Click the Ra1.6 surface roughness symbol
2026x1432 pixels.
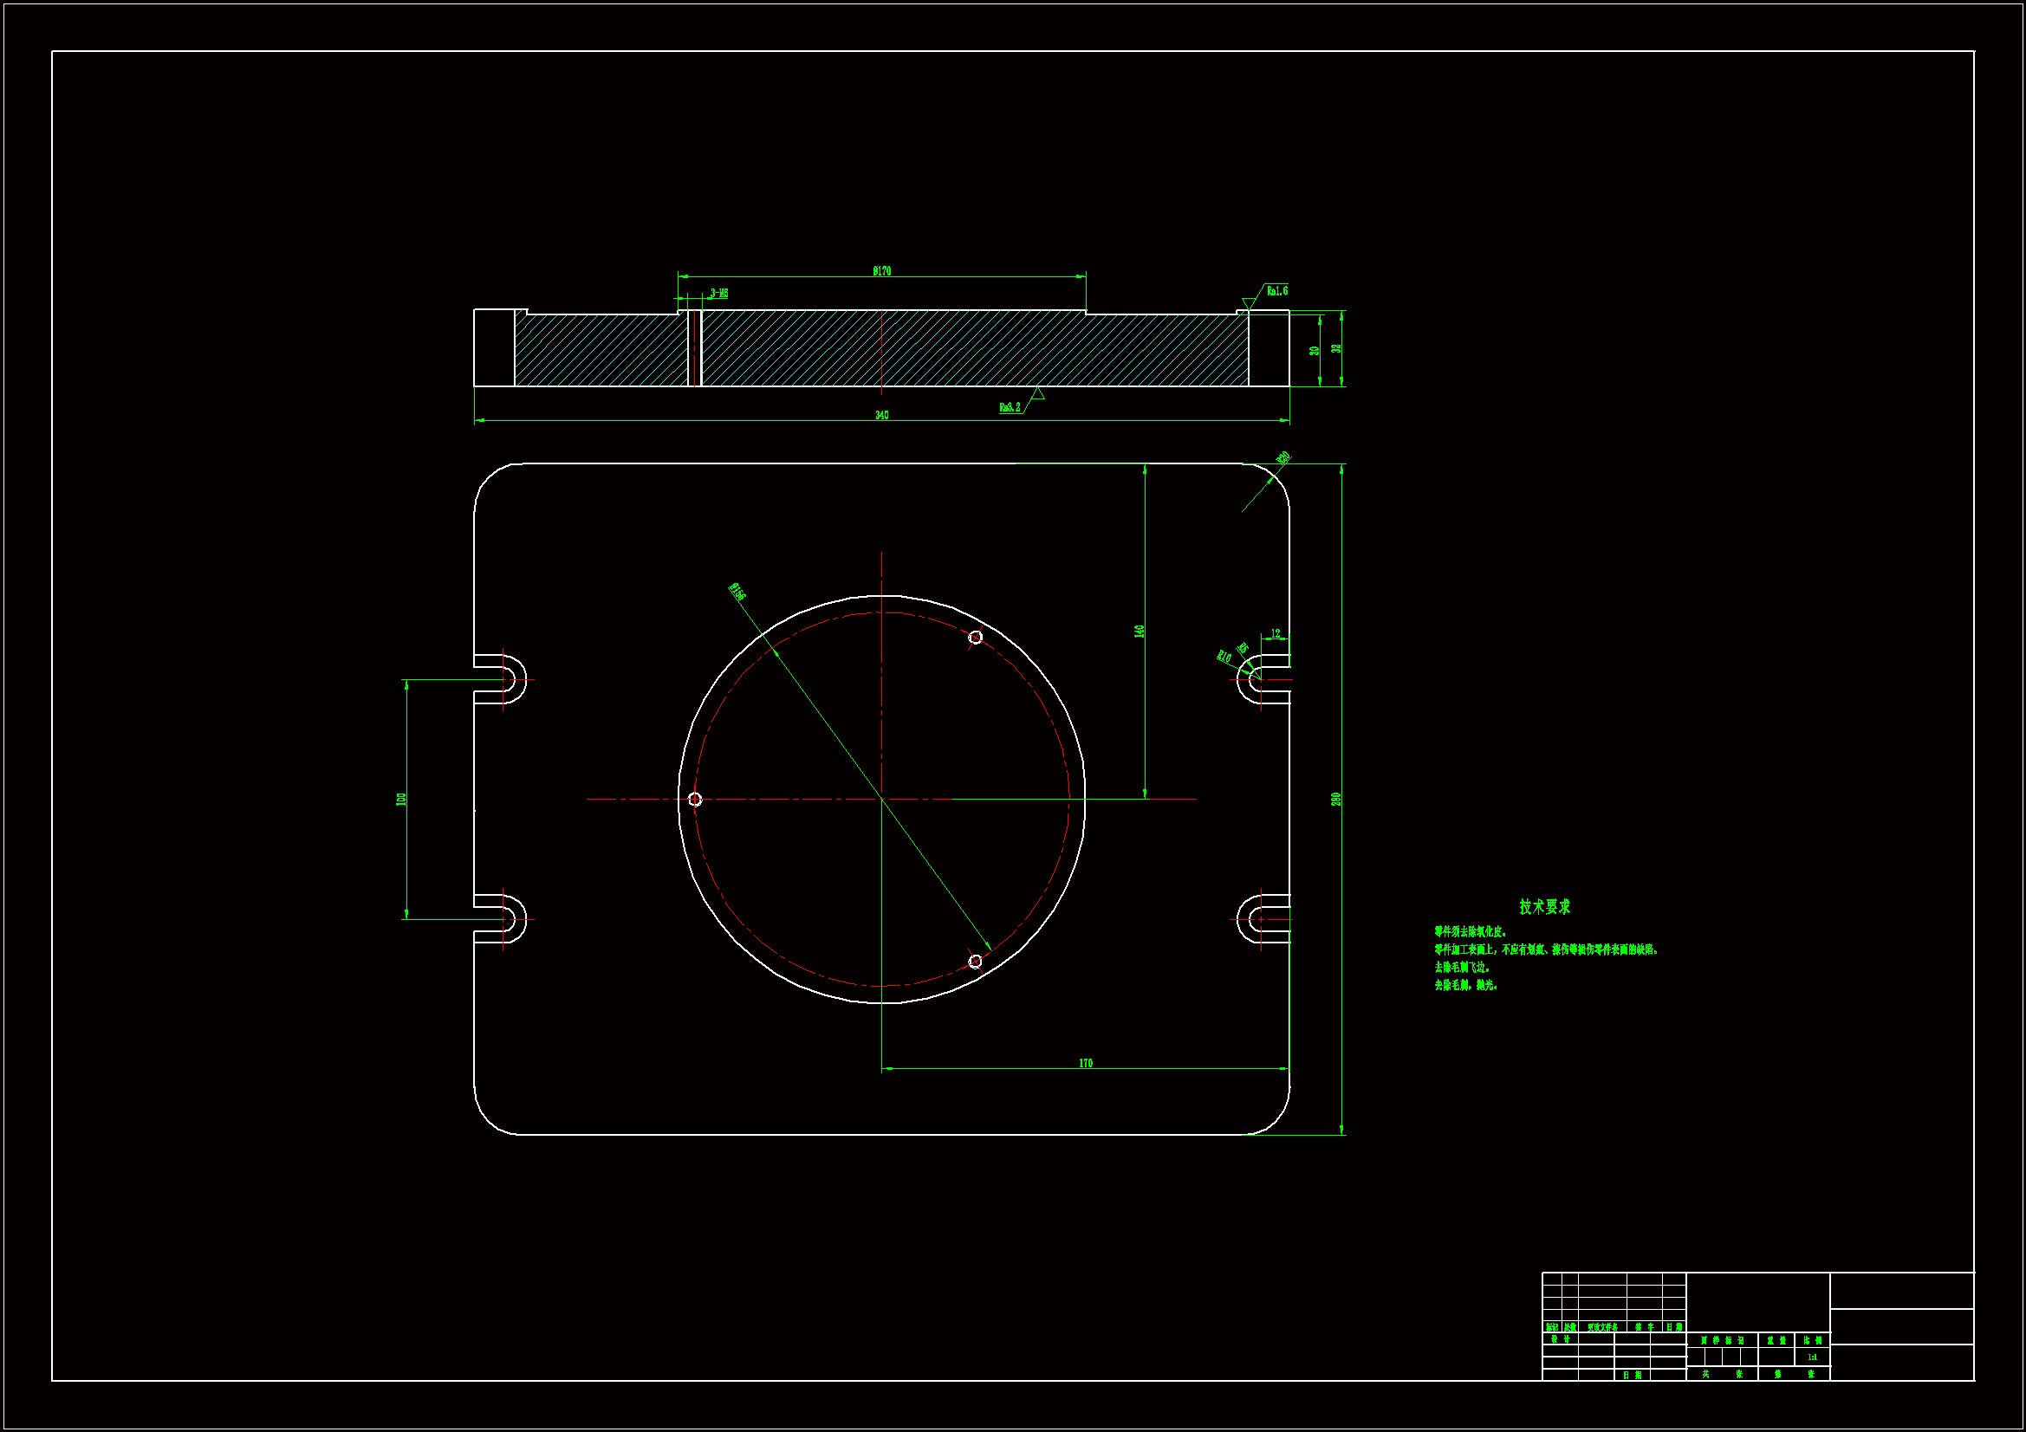click(x=1276, y=291)
